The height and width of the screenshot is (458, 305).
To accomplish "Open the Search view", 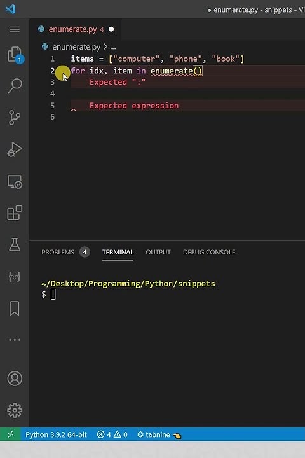I will (15, 86).
